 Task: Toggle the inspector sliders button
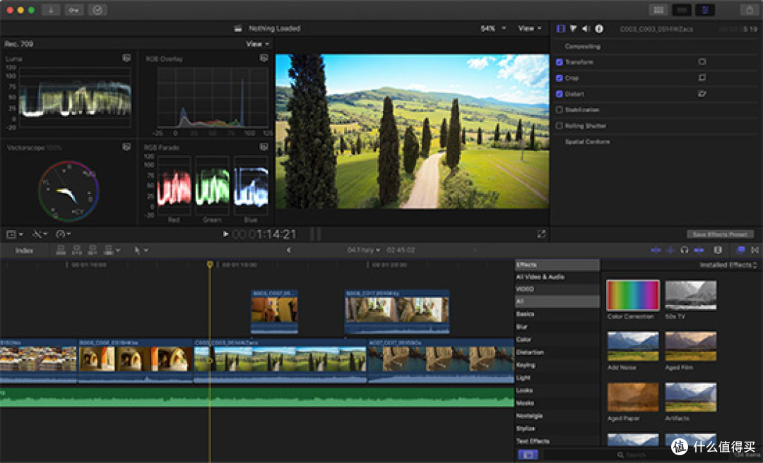(705, 10)
